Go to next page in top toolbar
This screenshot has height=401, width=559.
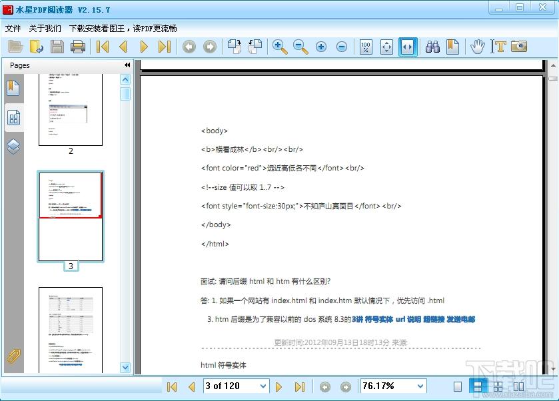(x=144, y=47)
